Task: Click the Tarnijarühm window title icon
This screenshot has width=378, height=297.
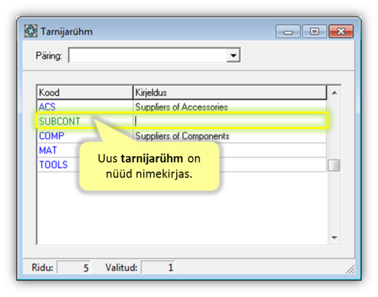Action: coord(31,31)
